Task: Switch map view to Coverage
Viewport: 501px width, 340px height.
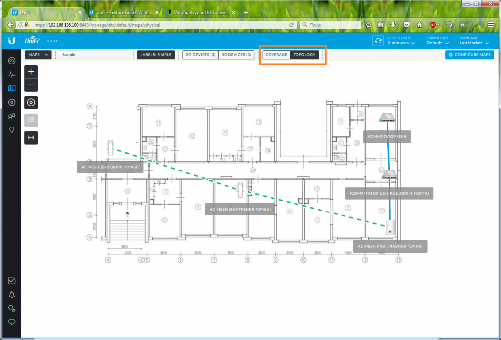Action: (276, 55)
